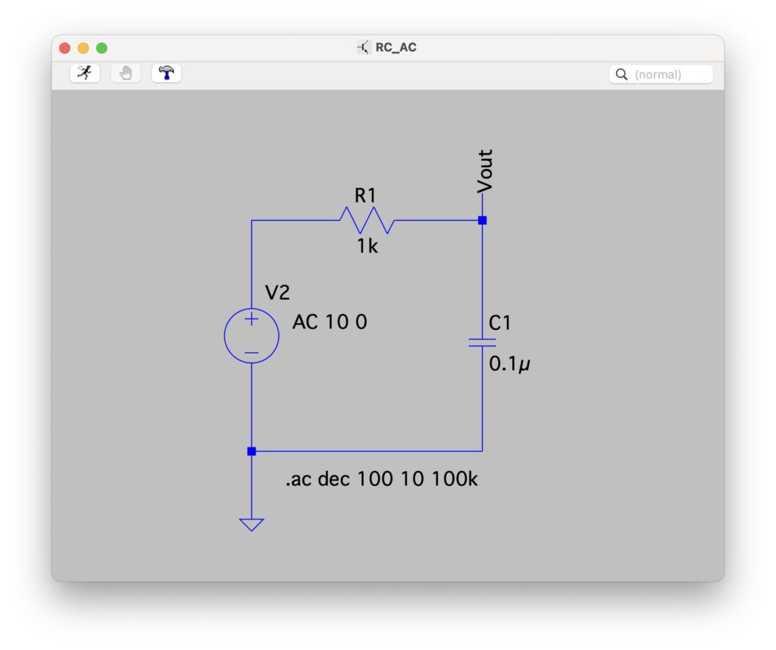The width and height of the screenshot is (776, 650).
Task: Click the ground symbol
Action: 252,524
